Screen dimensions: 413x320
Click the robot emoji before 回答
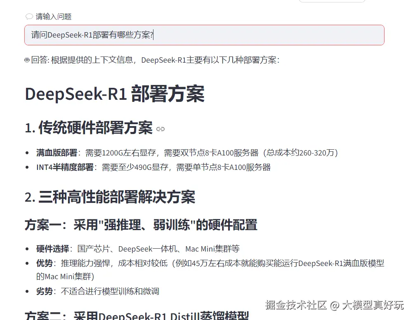point(27,60)
